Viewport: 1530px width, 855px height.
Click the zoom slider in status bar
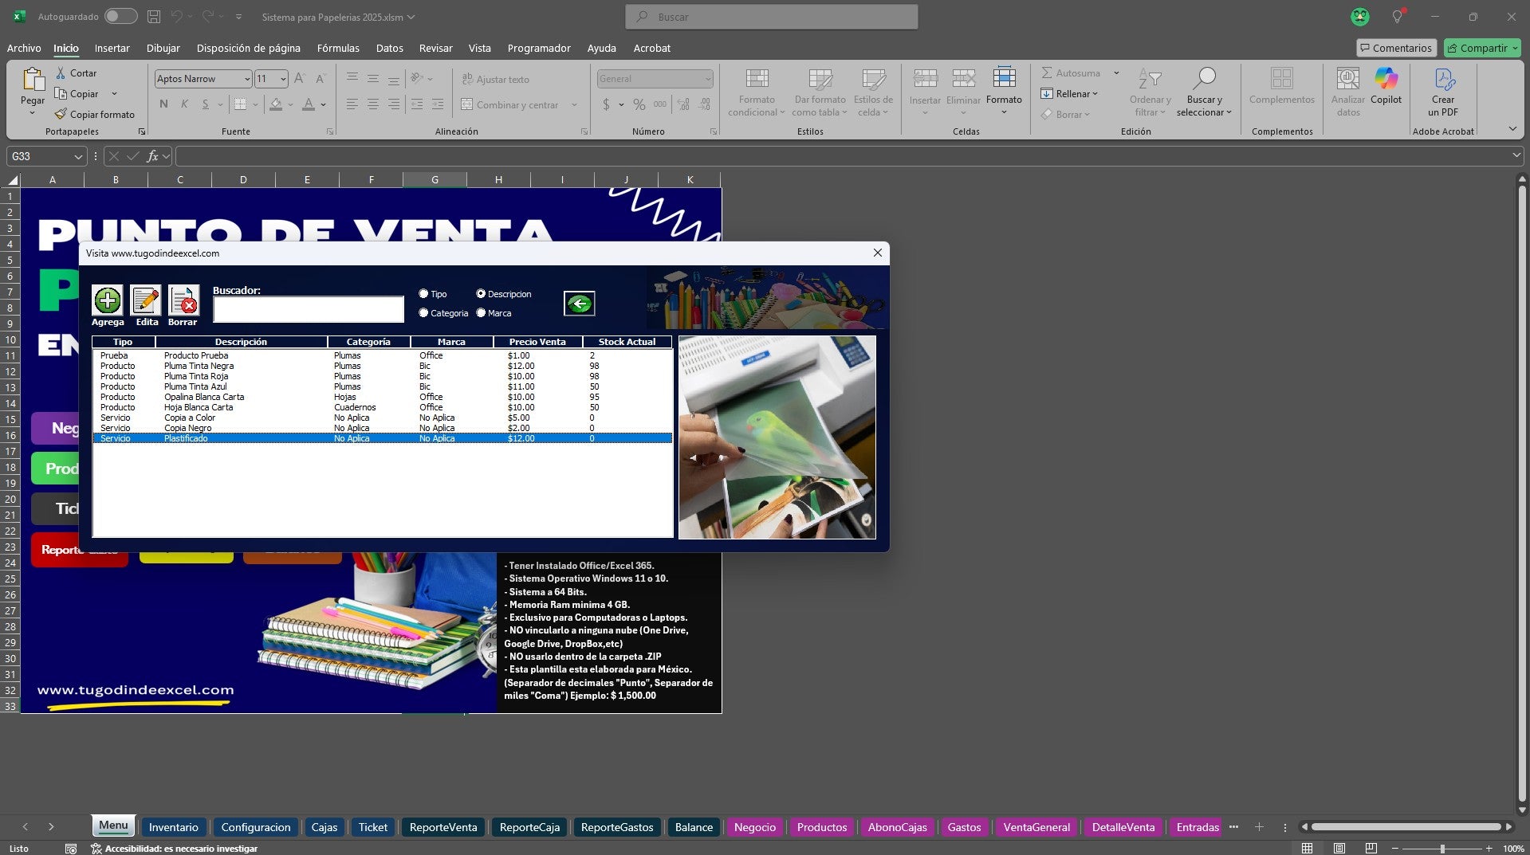click(1442, 849)
